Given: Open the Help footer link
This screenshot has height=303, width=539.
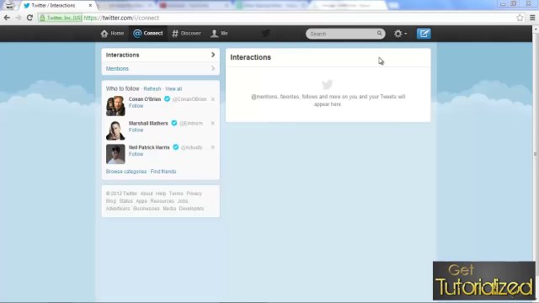Looking at the screenshot, I should [x=161, y=194].
